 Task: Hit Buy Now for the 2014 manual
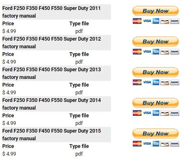click(x=155, y=103)
